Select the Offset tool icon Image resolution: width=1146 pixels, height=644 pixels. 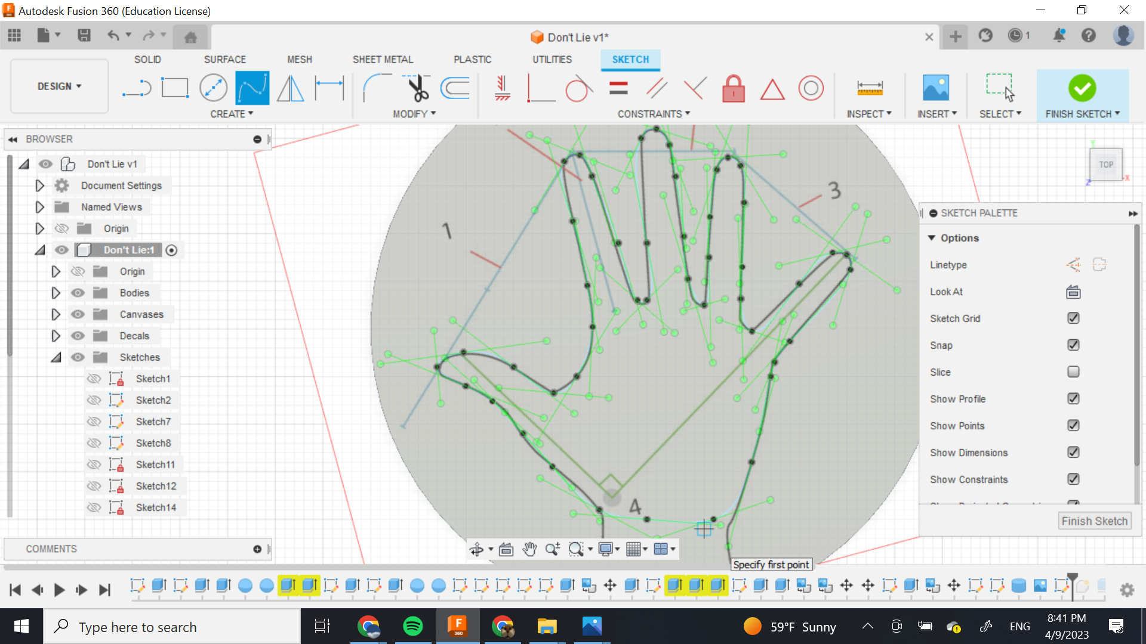coord(455,88)
